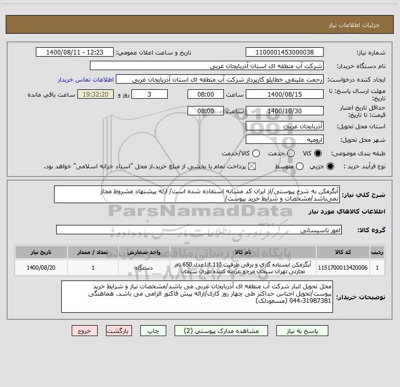
Task: Click the چاپ print button
Action: 153,331
